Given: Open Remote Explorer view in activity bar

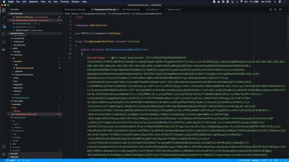Looking at the screenshot, I should (x=4, y=42).
